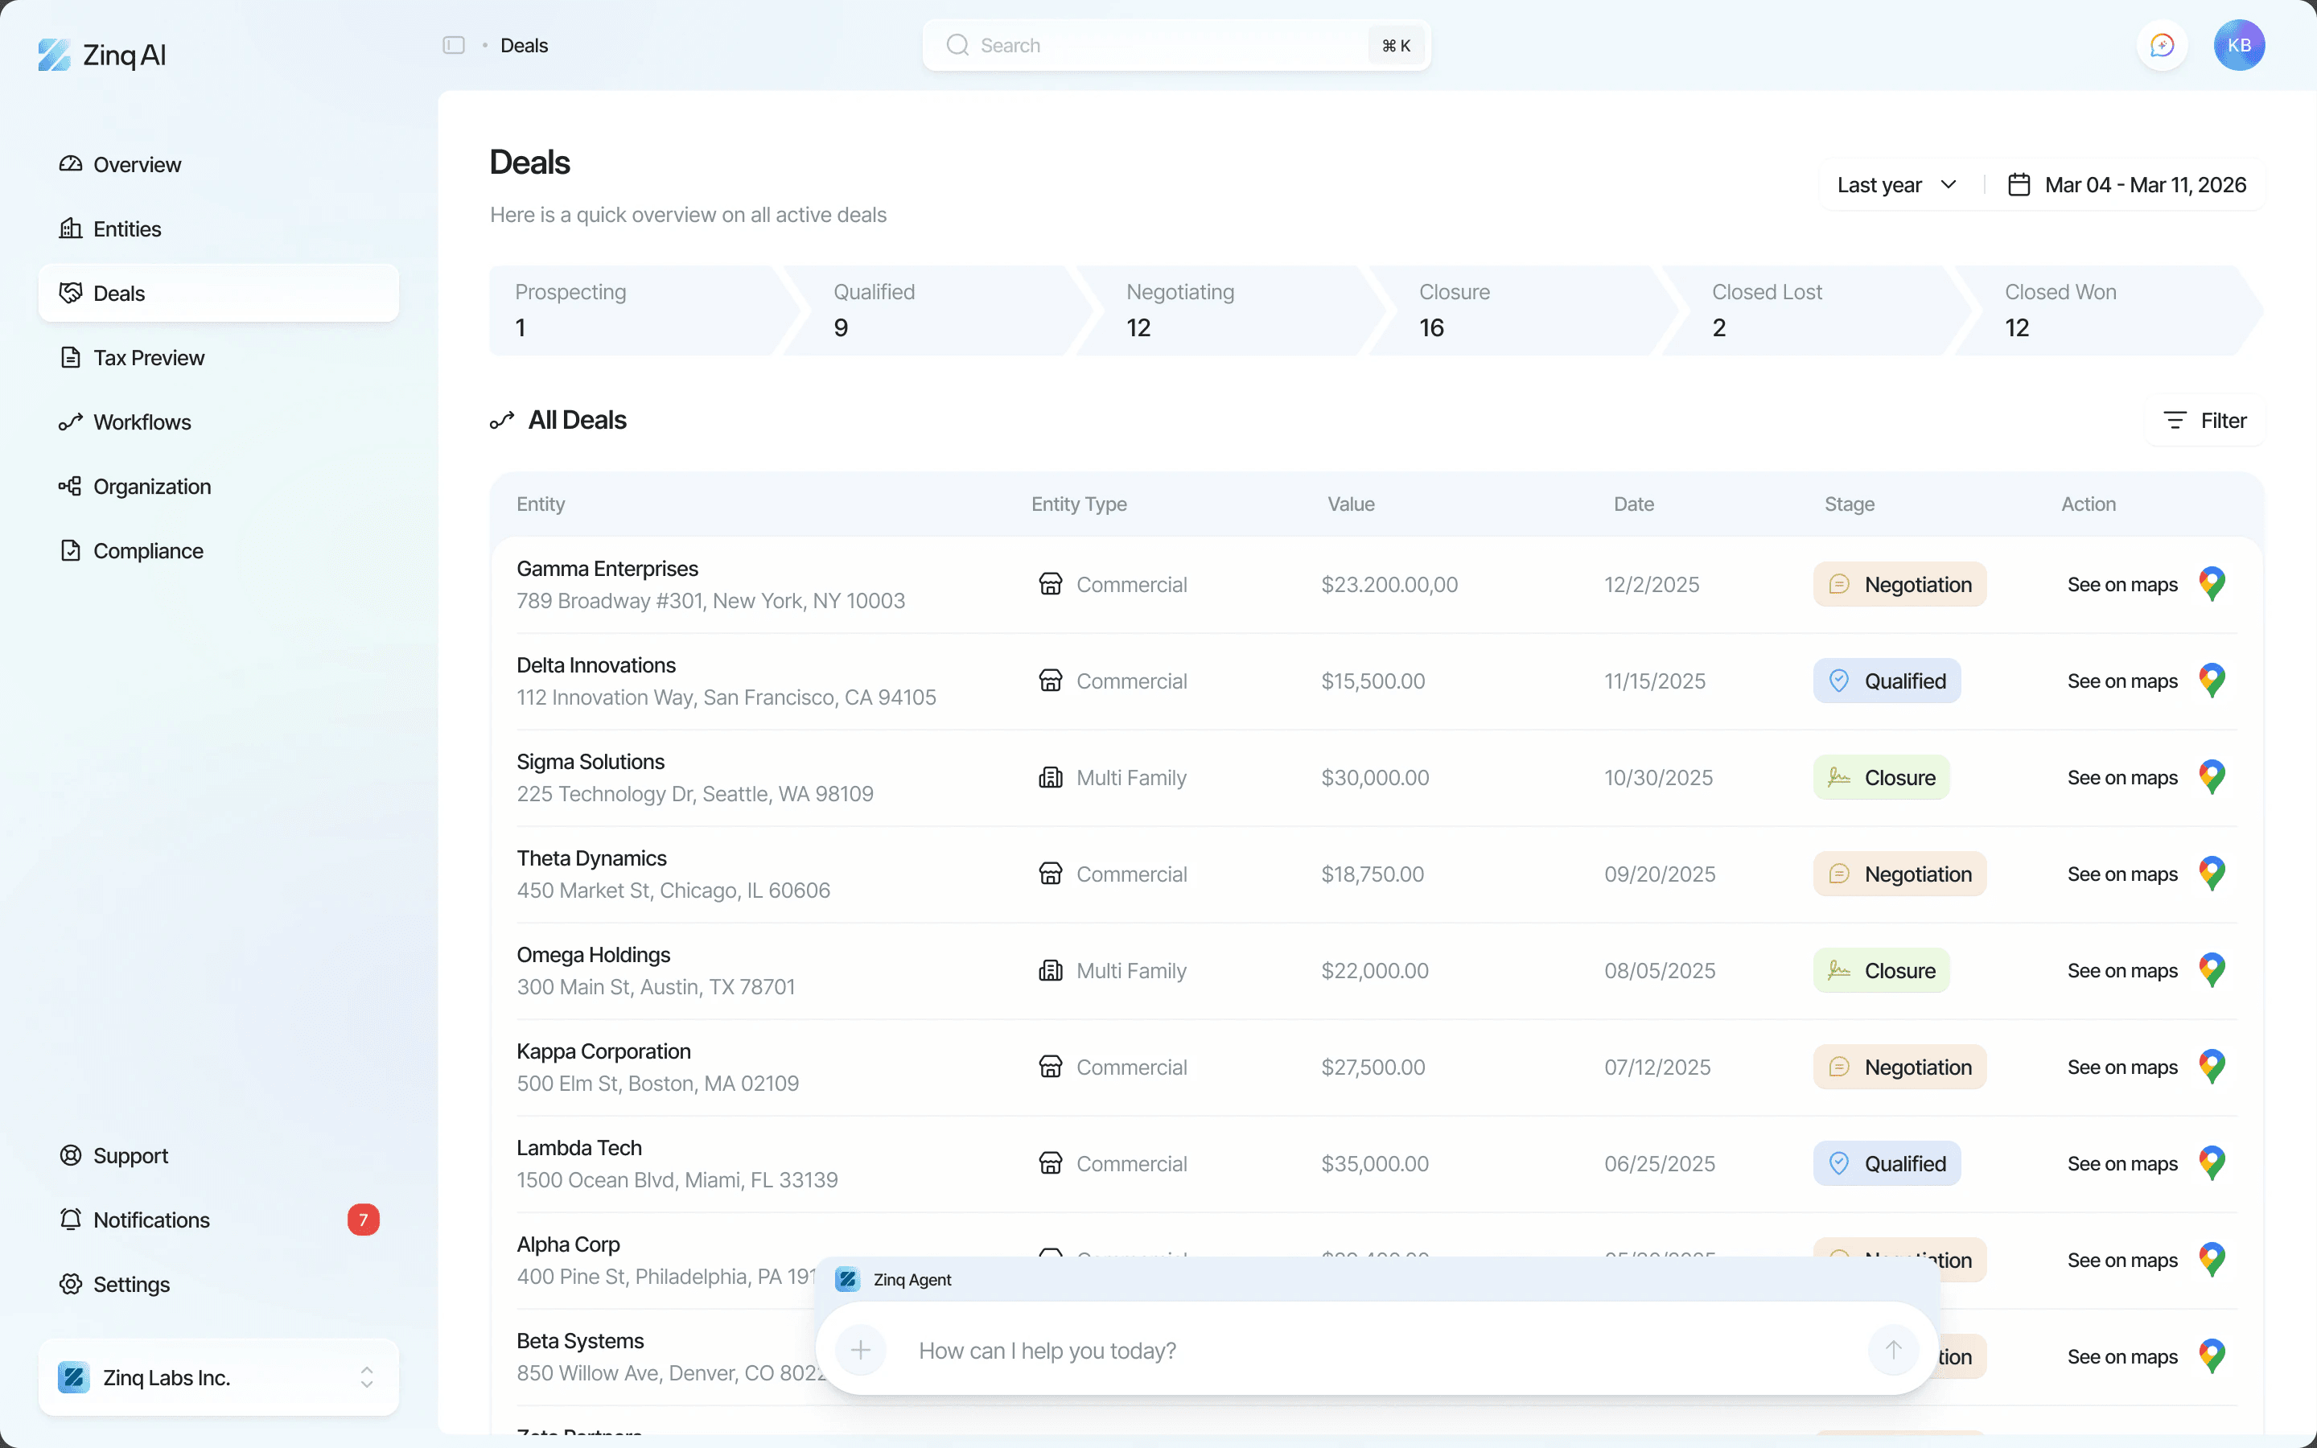Viewport: 2317px width, 1448px height.
Task: Click the Search input field
Action: 1175,45
